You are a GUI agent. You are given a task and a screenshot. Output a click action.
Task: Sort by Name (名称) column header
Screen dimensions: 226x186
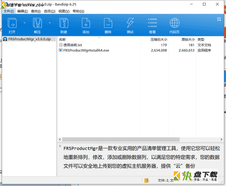click(x=99, y=39)
